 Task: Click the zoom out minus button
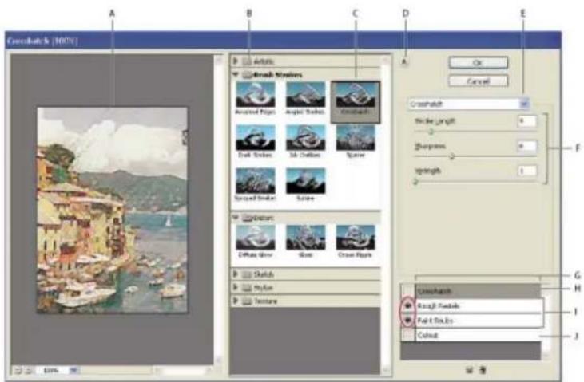click(x=18, y=371)
